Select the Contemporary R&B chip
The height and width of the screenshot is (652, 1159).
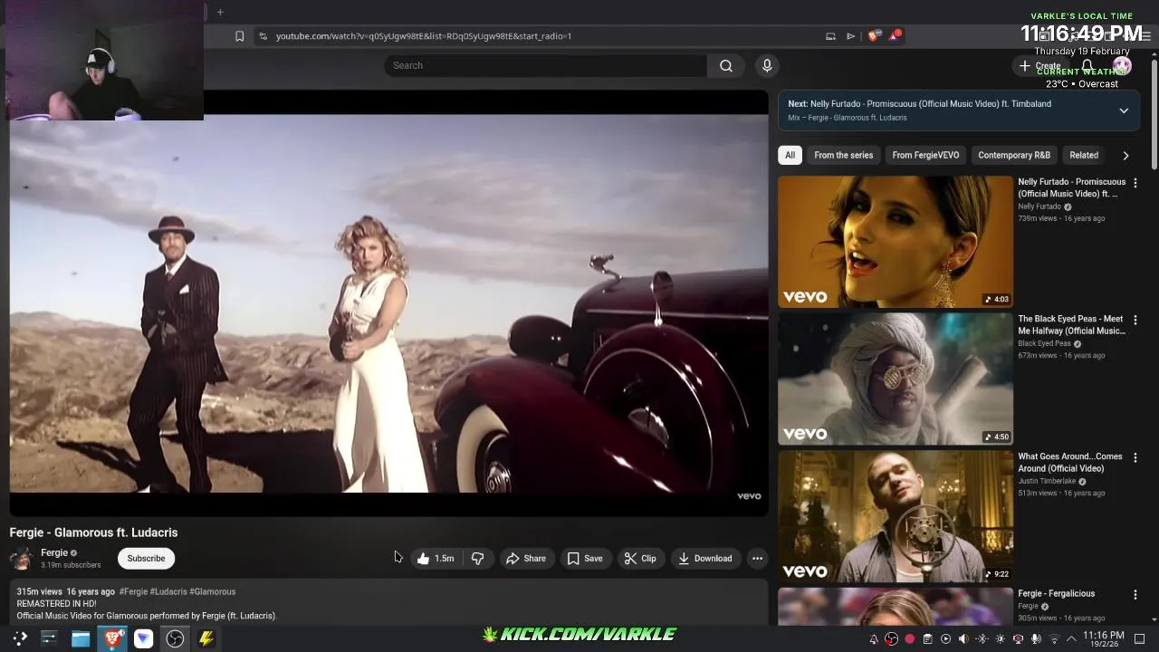(1014, 155)
